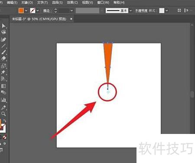This screenshot has width=195, height=163.
Task: Select the Eyedropper tool
Action: [3, 108]
